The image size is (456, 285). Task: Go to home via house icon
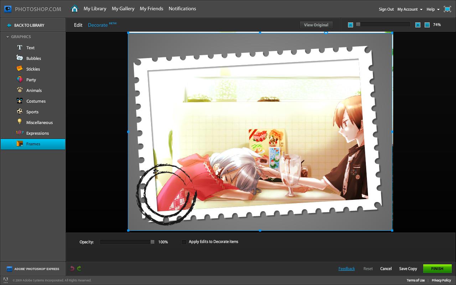[x=74, y=9]
